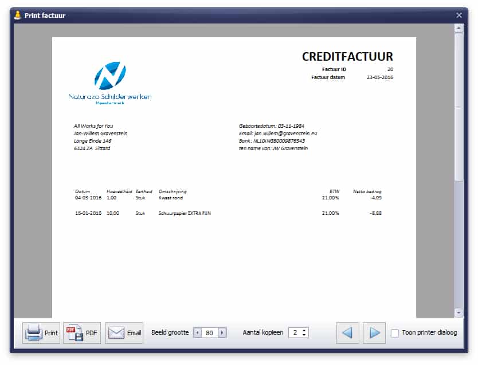Close the Print factuur window

pyautogui.click(x=459, y=15)
